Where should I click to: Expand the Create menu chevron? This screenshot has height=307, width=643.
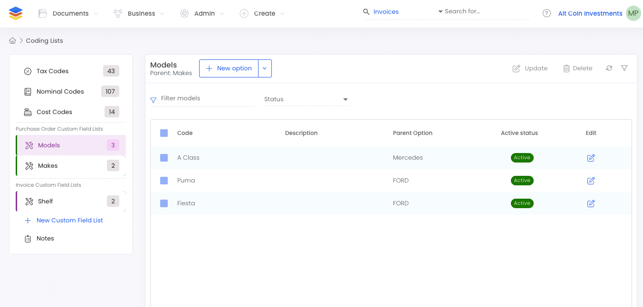[x=282, y=14]
